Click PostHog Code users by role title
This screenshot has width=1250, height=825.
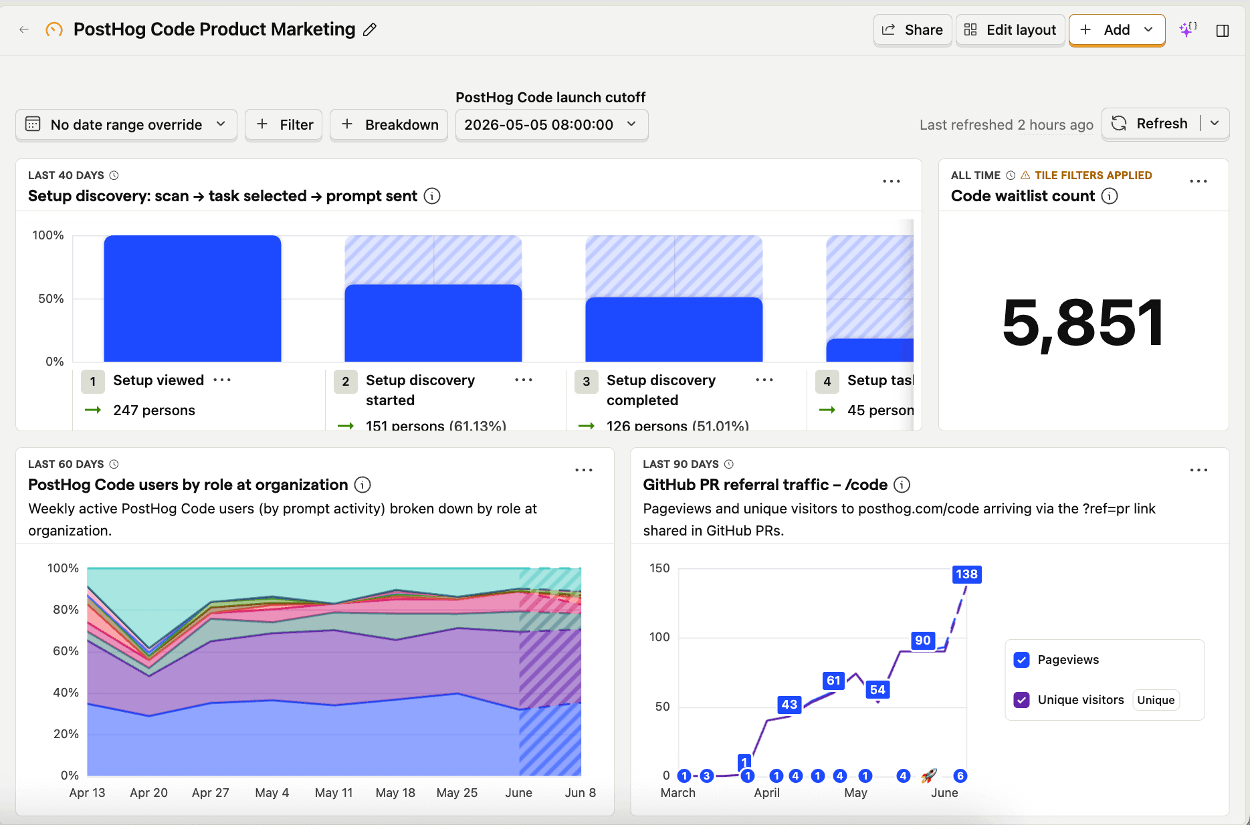188,485
